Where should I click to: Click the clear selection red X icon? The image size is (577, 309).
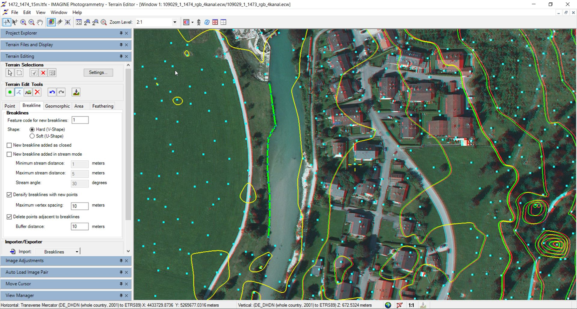(43, 72)
